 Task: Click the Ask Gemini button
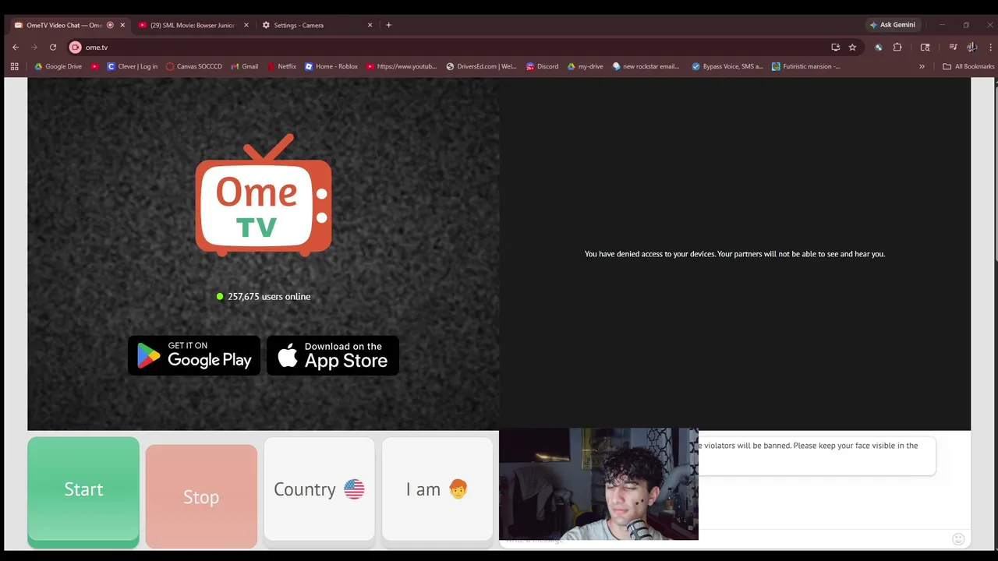point(893,25)
